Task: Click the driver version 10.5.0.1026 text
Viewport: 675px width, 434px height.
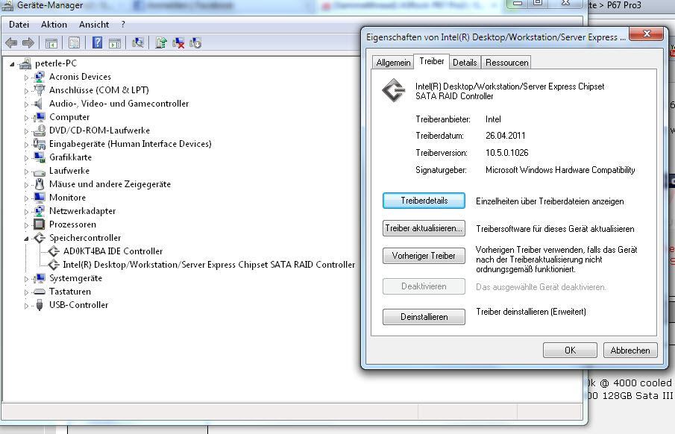Action: 506,153
